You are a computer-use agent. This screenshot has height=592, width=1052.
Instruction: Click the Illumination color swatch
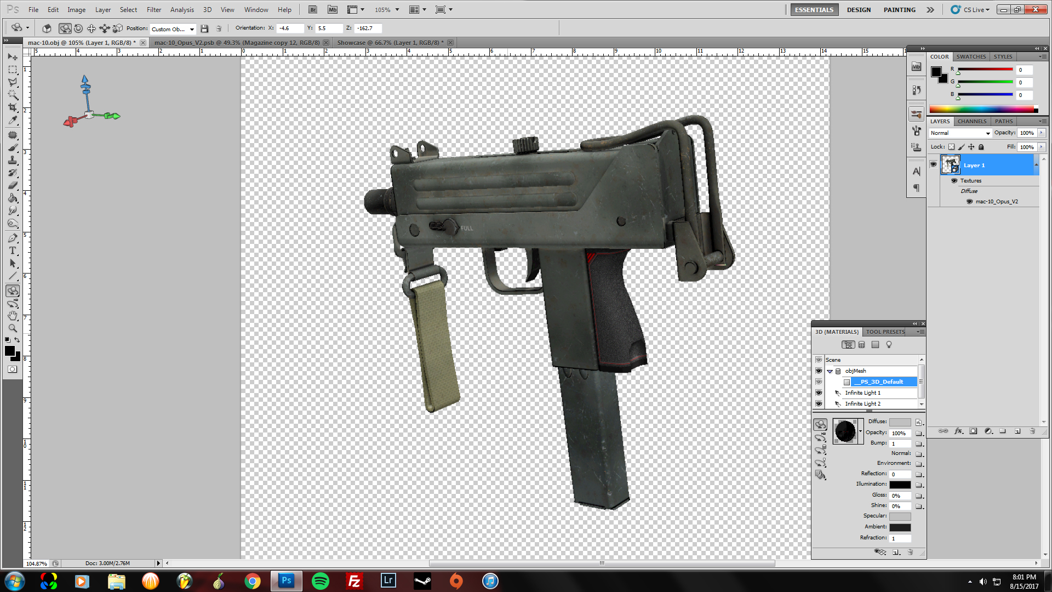click(x=900, y=485)
